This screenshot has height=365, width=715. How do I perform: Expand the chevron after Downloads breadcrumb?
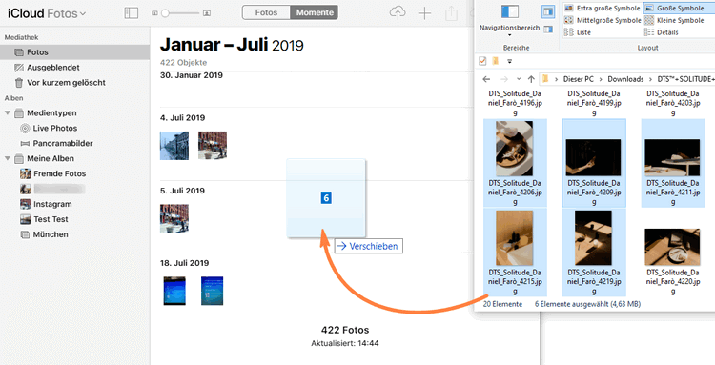click(x=651, y=79)
